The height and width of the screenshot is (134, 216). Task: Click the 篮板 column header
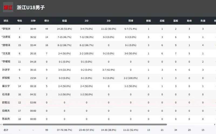[175, 21]
